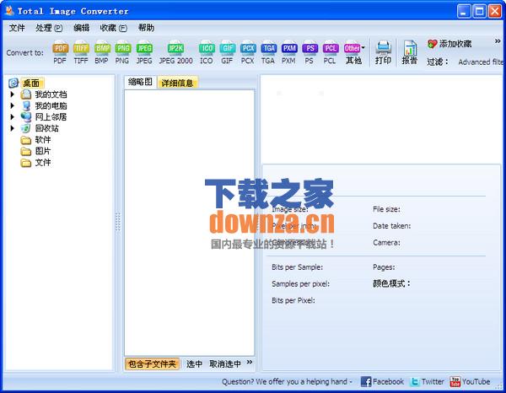Click the 选中 button

(194, 364)
